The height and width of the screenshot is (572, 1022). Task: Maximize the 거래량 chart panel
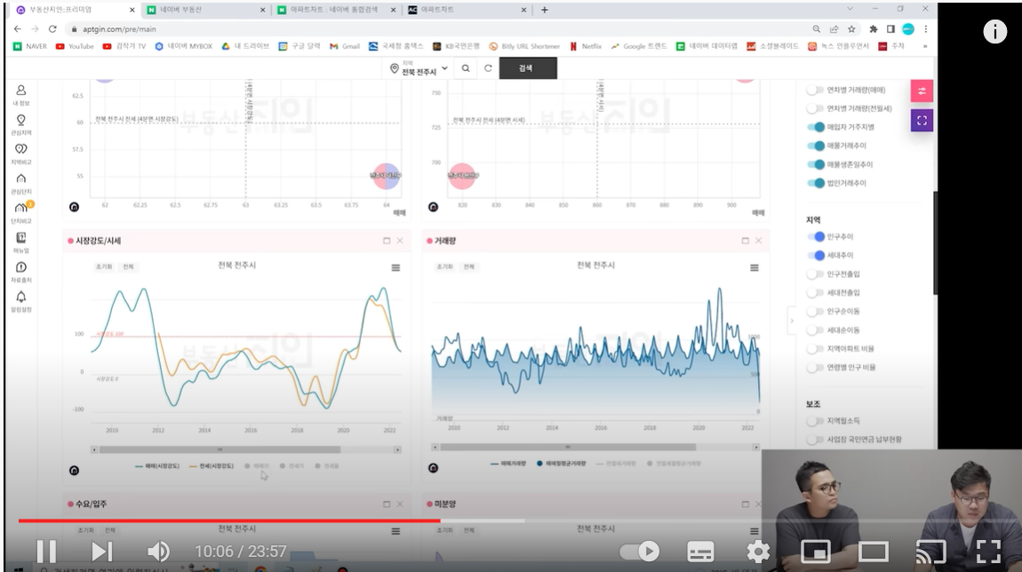pyautogui.click(x=745, y=241)
